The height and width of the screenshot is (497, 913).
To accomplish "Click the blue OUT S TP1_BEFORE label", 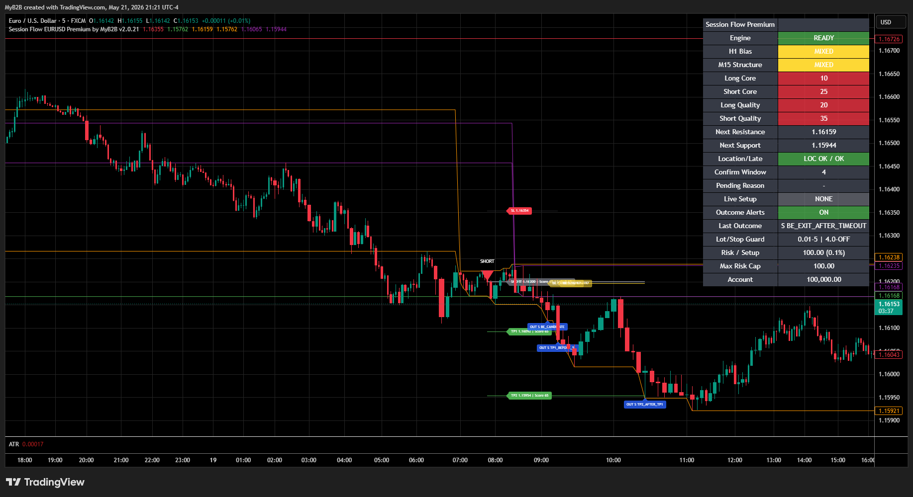I will click(557, 347).
